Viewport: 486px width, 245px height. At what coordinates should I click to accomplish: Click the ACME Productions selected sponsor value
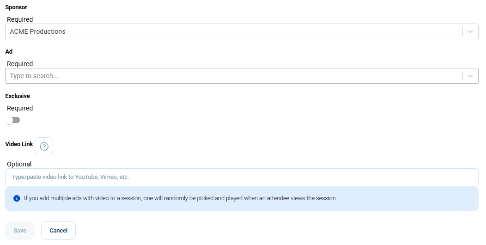37,31
